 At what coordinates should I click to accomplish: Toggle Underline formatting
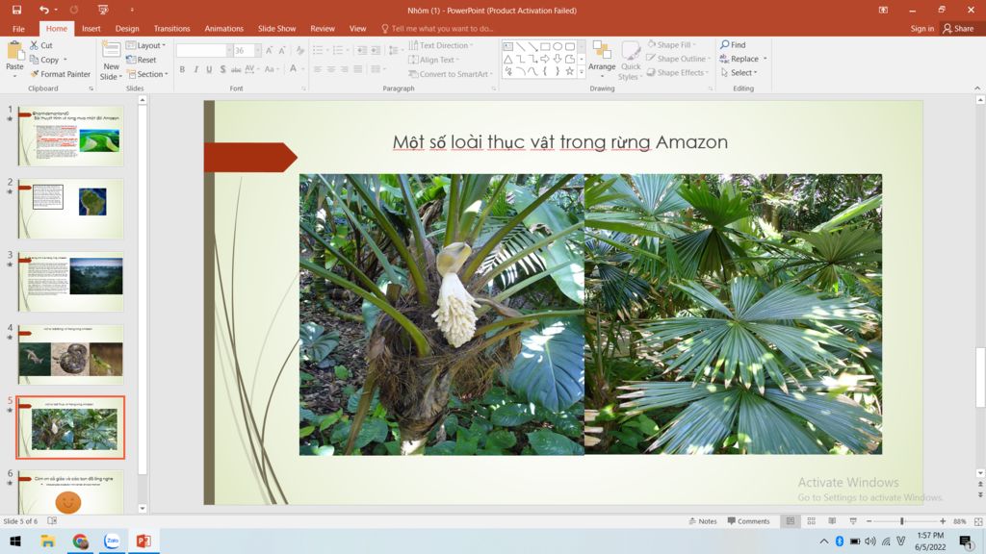[x=209, y=69]
